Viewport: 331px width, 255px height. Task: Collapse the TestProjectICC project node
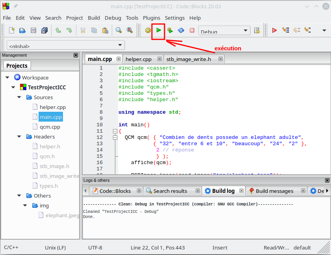pyautogui.click(x=13, y=87)
